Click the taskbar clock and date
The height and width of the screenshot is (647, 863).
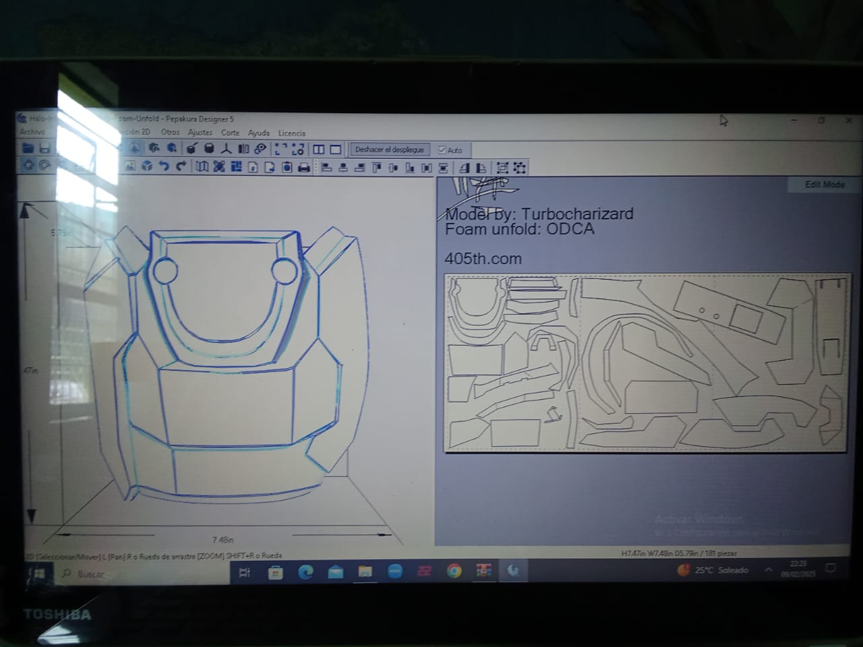click(798, 568)
